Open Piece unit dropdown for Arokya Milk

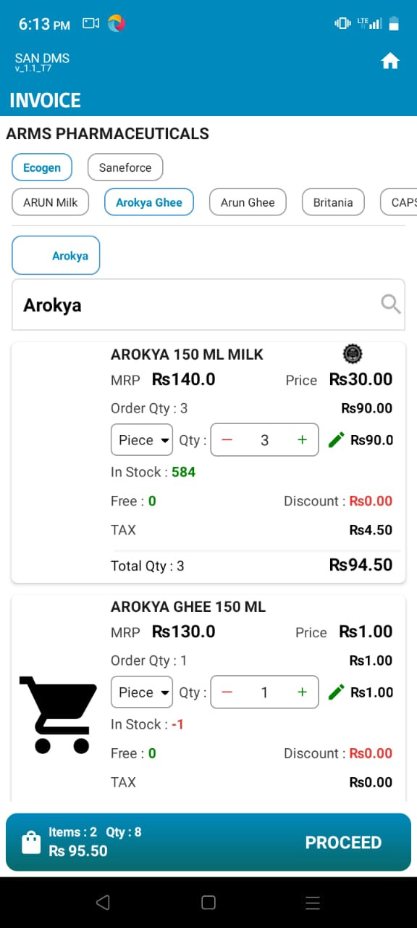coord(142,440)
